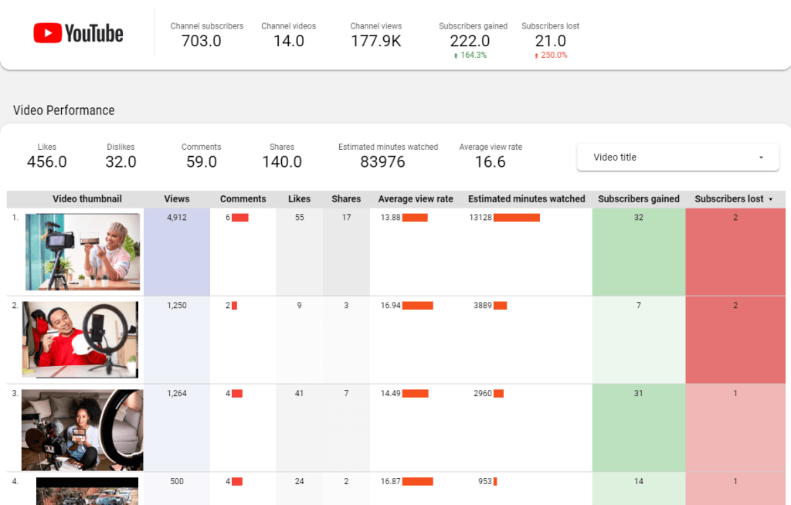Click the green cell showing 32 subscribers gained

pyautogui.click(x=639, y=251)
